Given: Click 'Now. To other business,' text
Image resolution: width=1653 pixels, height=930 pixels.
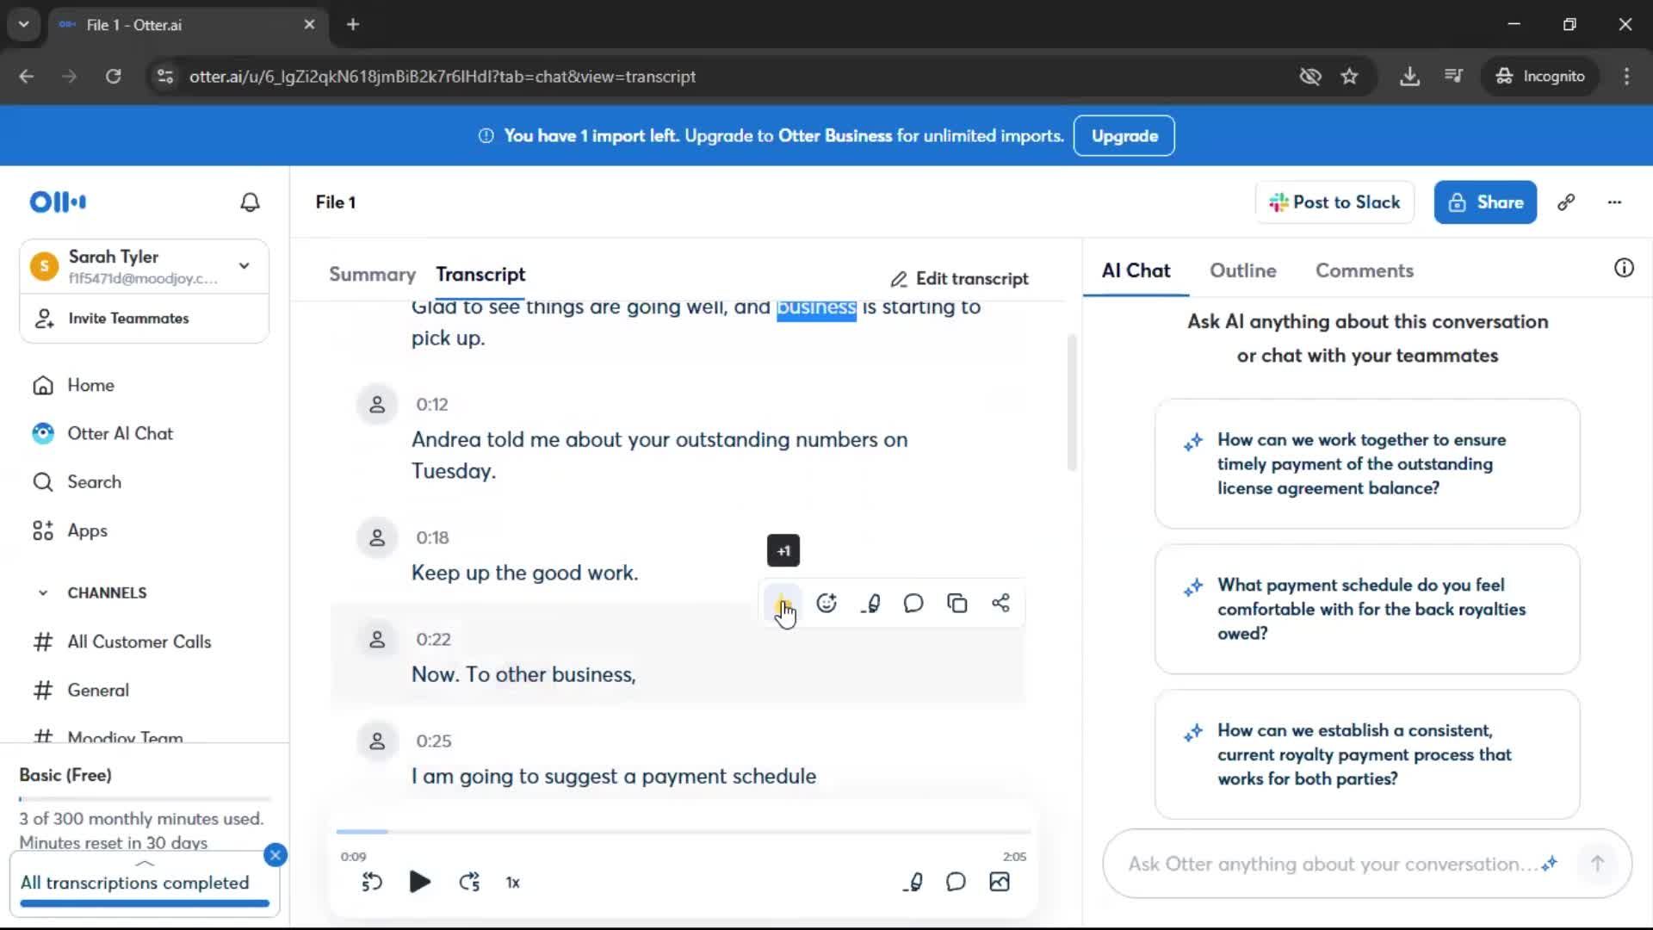Looking at the screenshot, I should click(523, 675).
